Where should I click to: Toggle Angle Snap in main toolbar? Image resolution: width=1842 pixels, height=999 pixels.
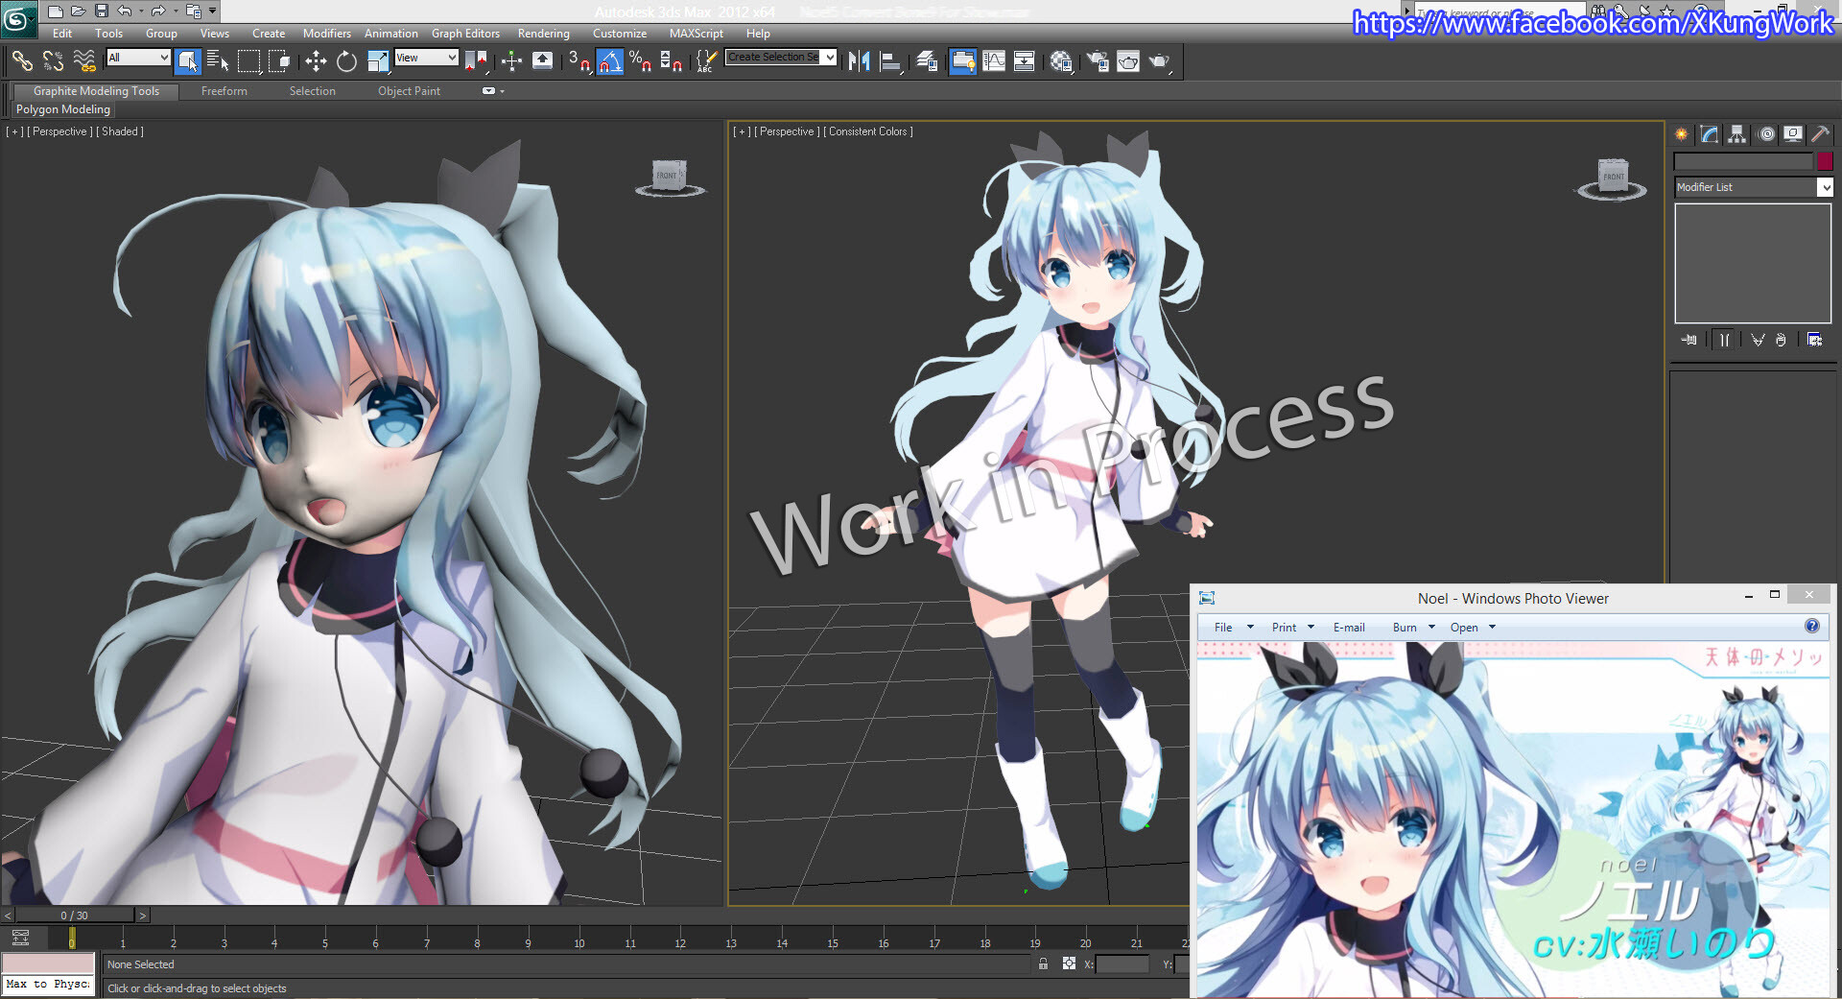click(x=610, y=61)
